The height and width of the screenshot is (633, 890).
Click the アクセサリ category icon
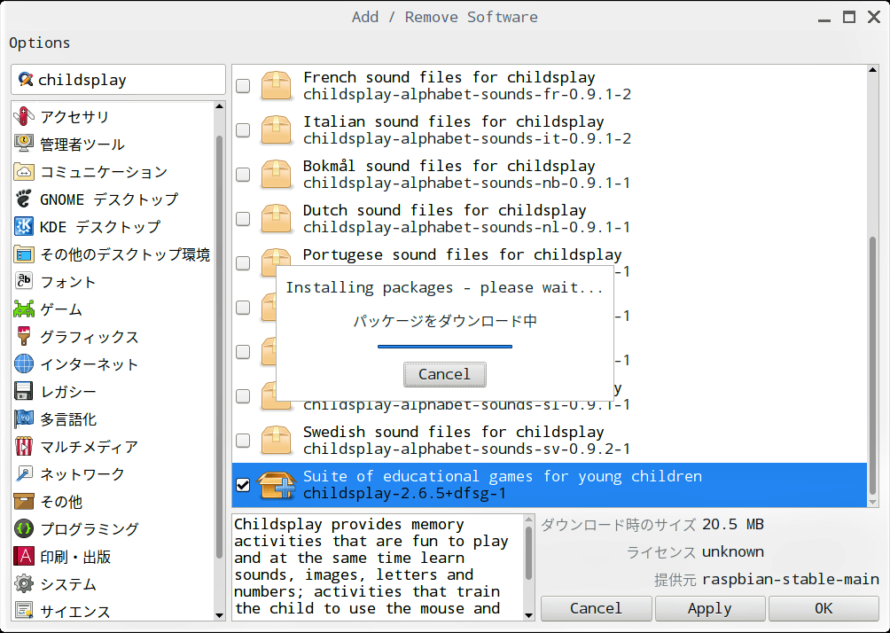[24, 116]
